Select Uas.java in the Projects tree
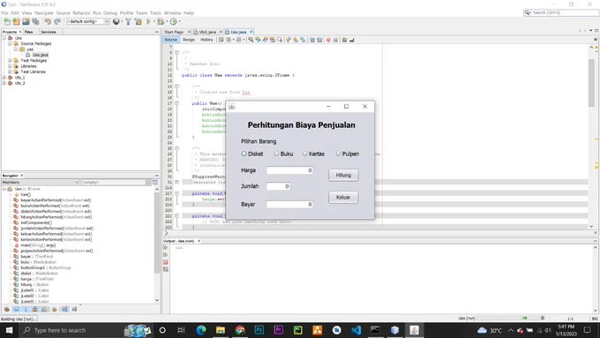This screenshot has height=338, width=600. [x=41, y=55]
